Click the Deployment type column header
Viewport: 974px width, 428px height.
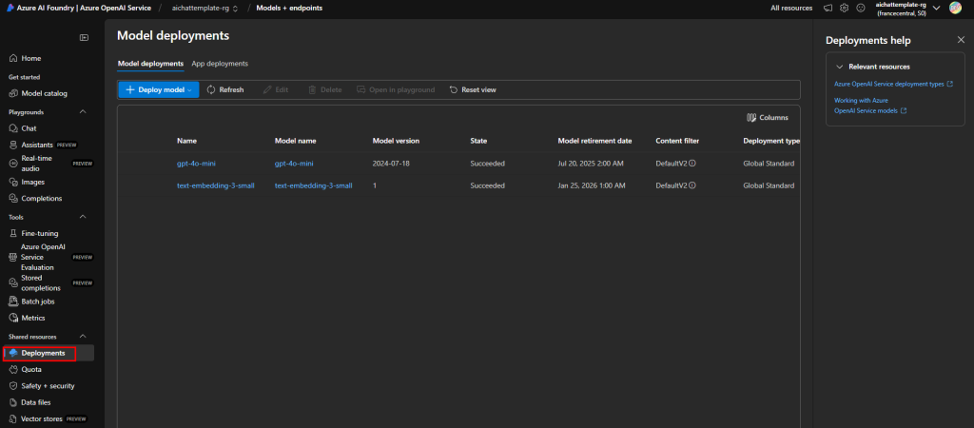tap(771, 141)
